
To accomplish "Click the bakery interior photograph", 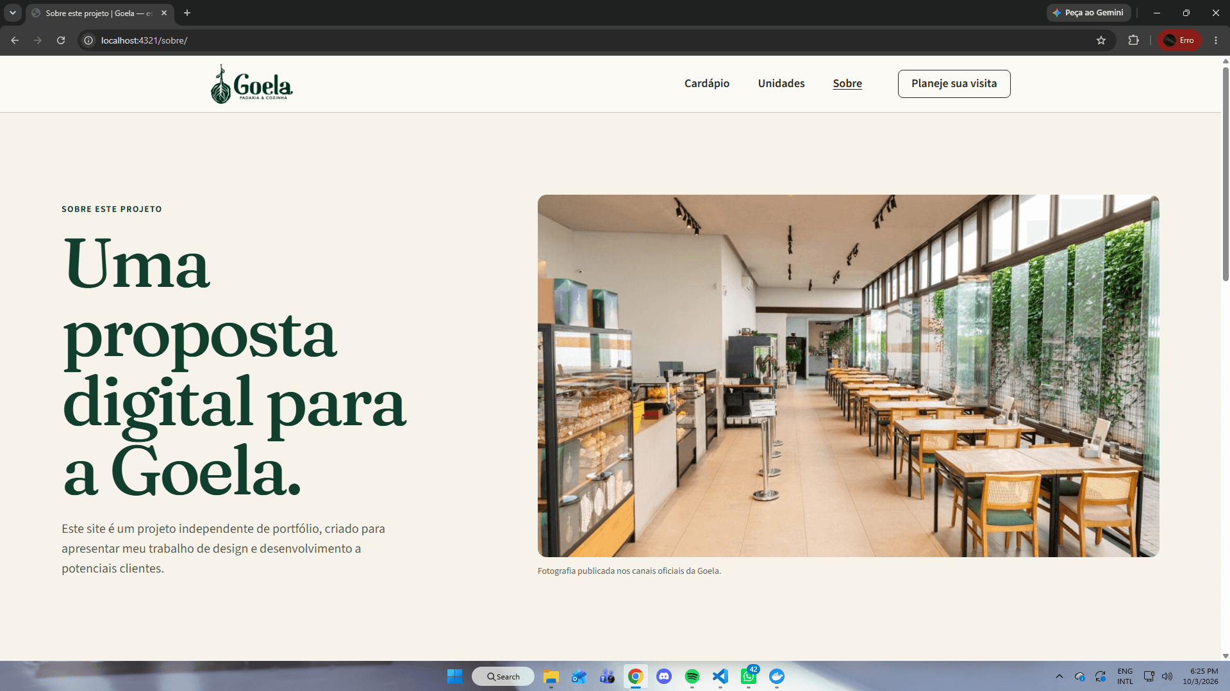I will click(848, 376).
